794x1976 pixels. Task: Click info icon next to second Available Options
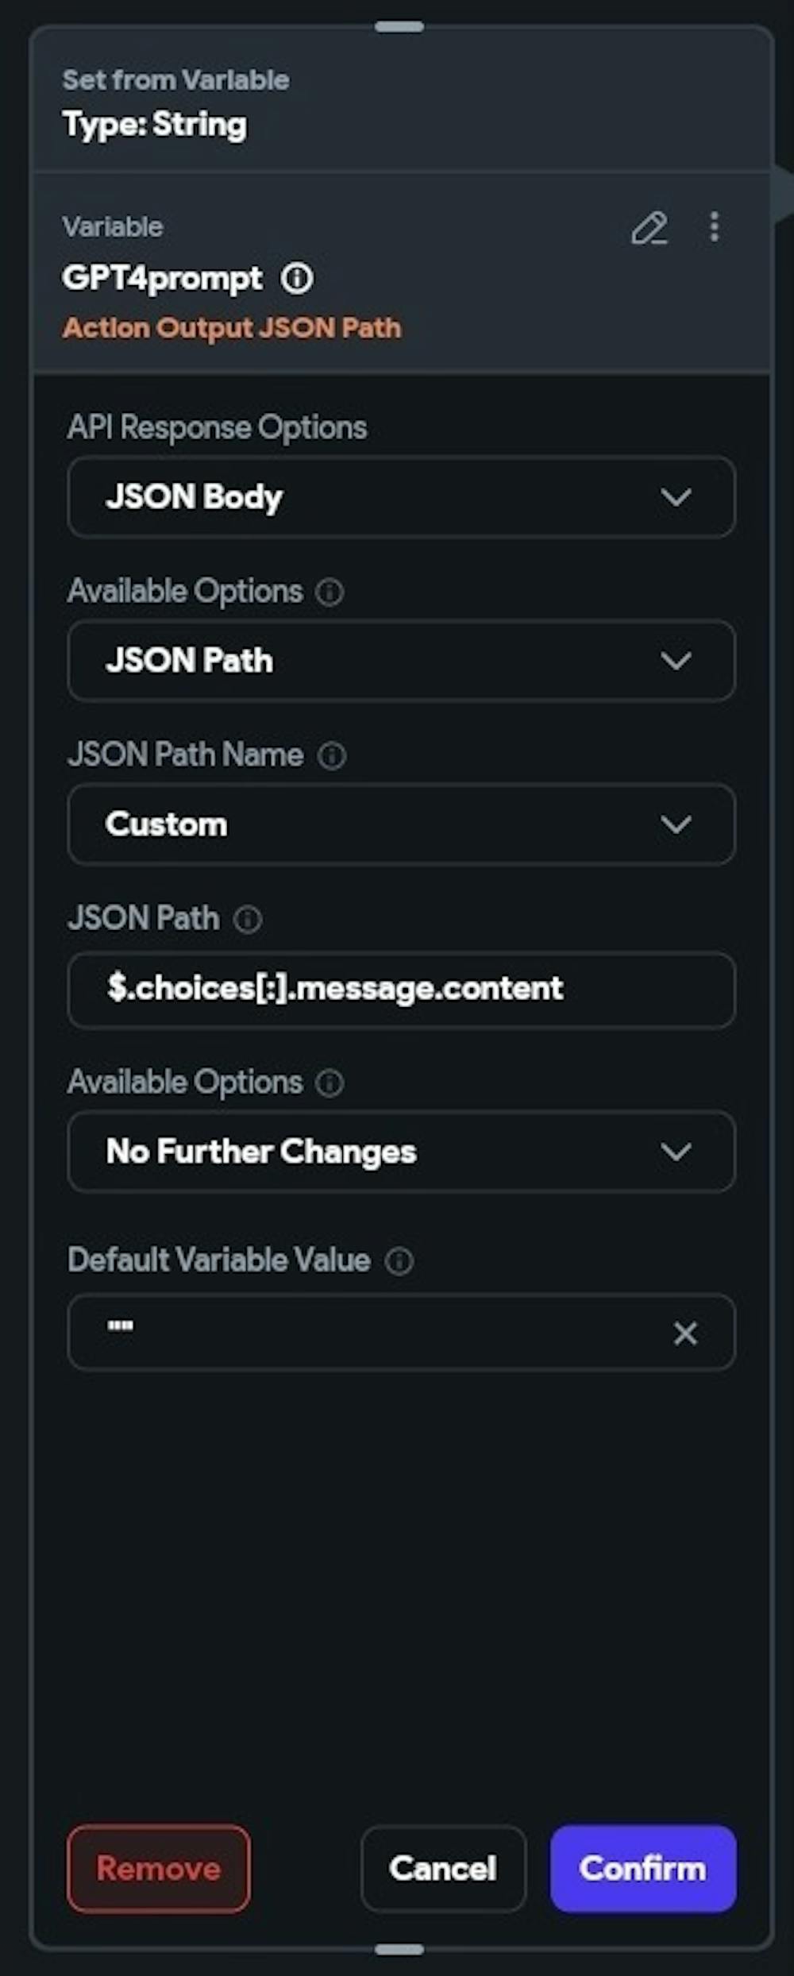click(x=330, y=1083)
